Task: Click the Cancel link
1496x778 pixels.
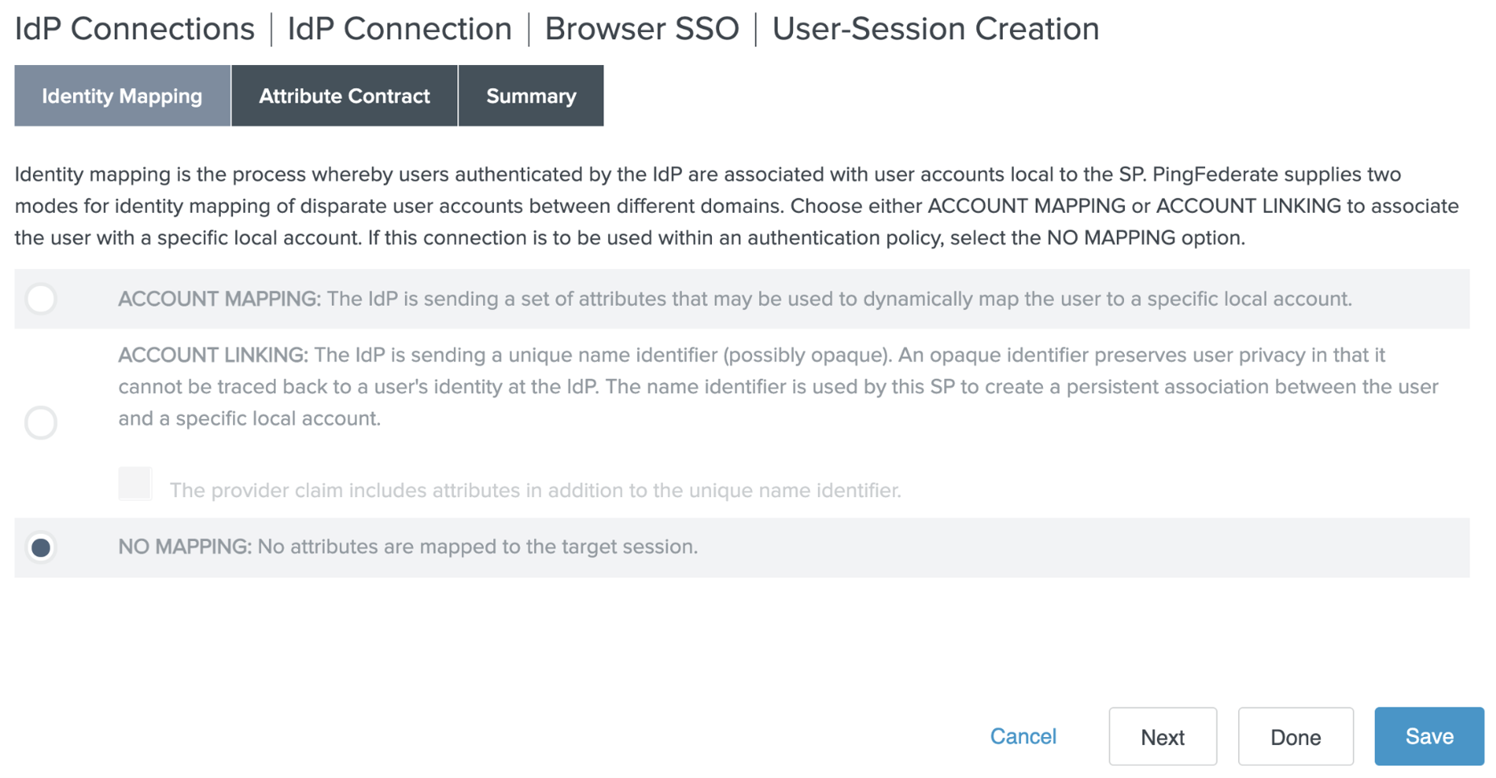Action: tap(1022, 736)
